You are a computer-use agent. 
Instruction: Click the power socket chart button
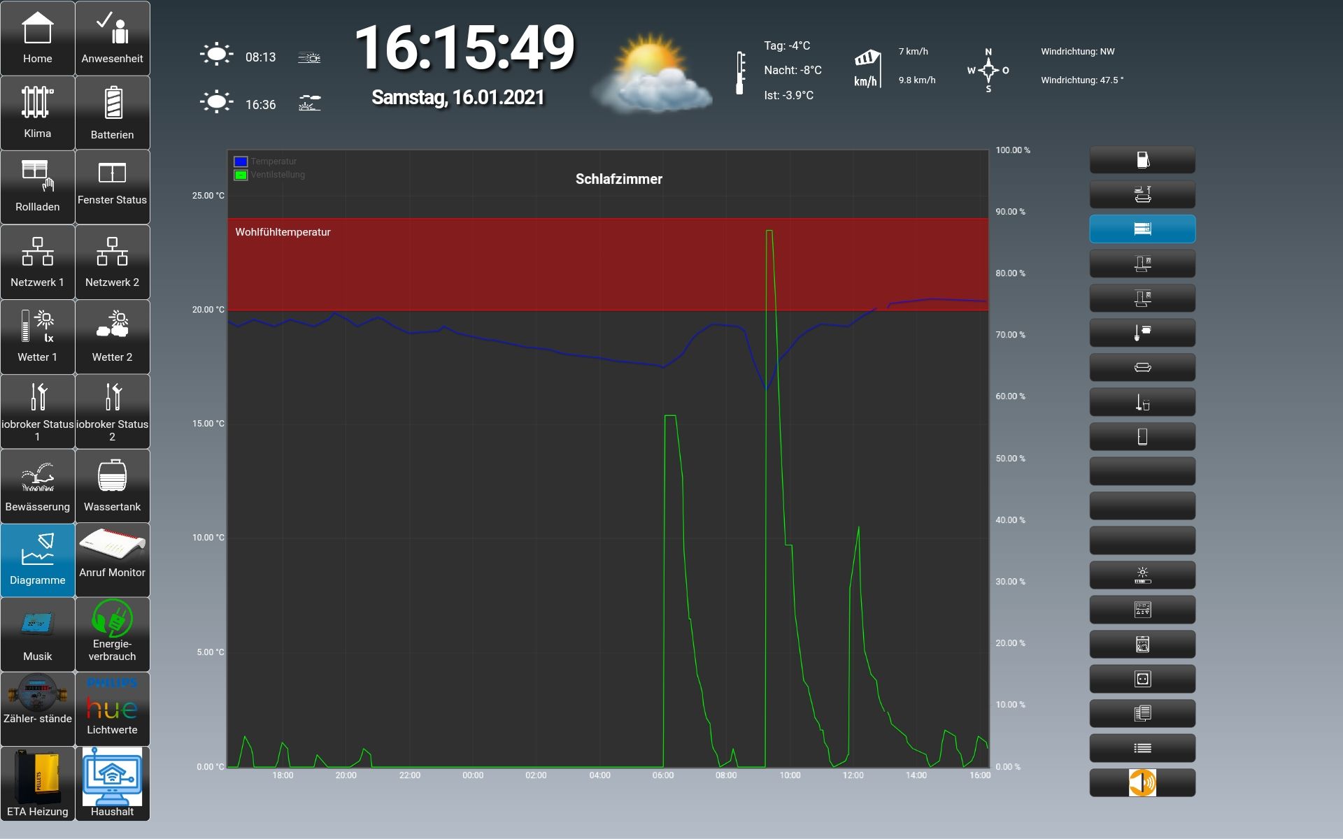1142,679
